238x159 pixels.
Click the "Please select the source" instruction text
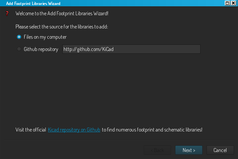pyautogui.click(x=62, y=26)
